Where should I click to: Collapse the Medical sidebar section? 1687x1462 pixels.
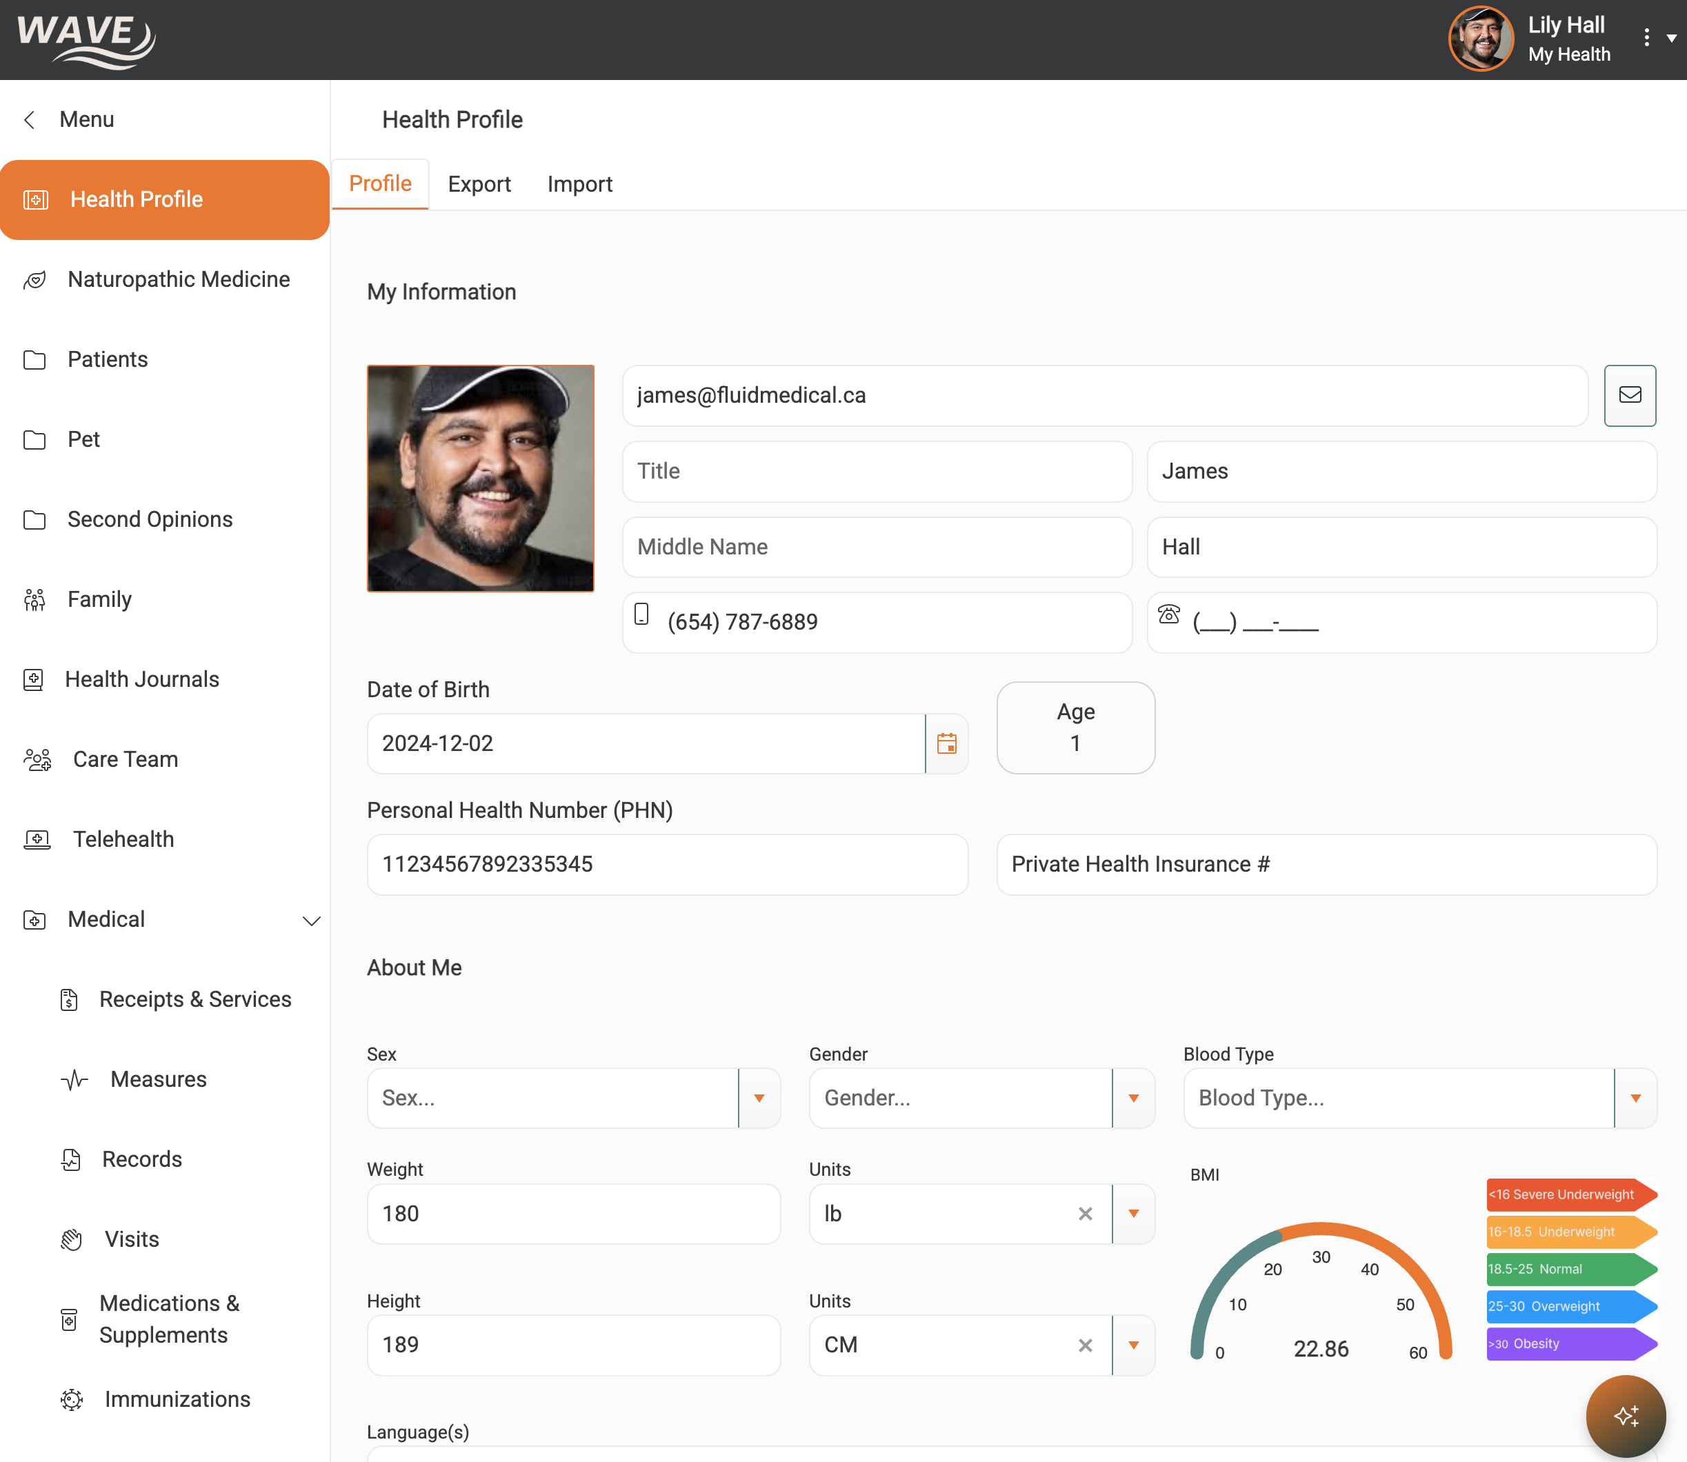[311, 920]
